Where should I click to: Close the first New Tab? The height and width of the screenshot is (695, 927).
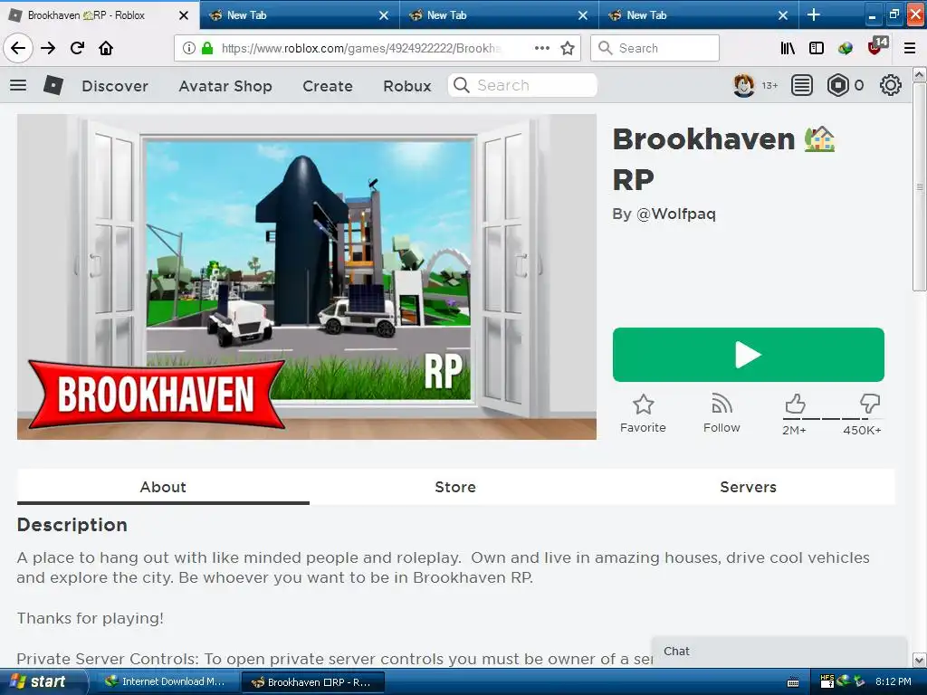point(384,15)
